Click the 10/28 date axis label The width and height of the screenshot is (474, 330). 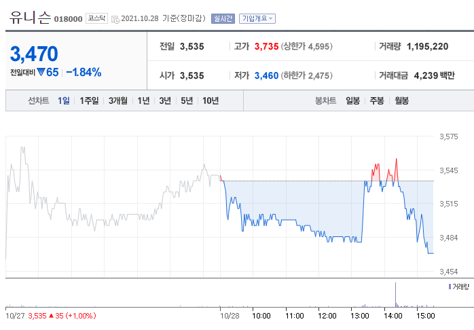tap(230, 316)
